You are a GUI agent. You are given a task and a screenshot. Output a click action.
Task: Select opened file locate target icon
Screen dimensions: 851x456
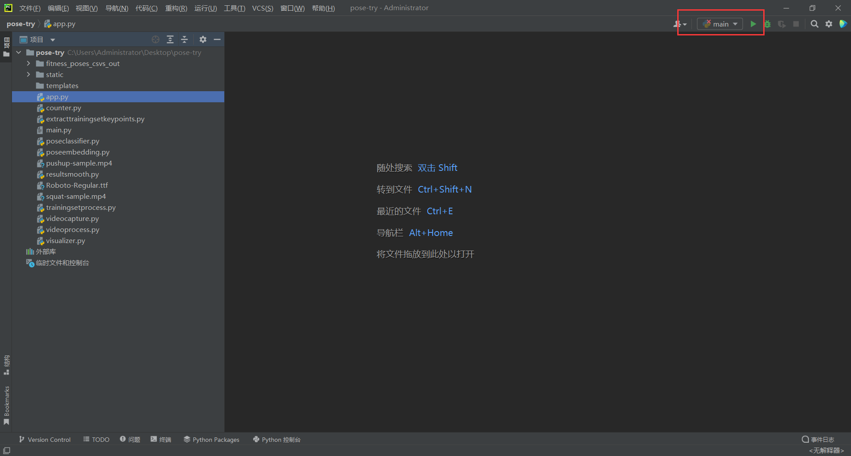point(156,39)
